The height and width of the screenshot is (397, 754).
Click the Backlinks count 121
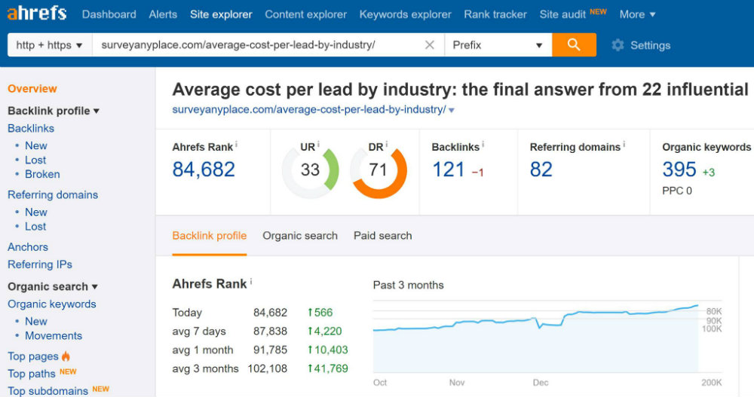(448, 169)
